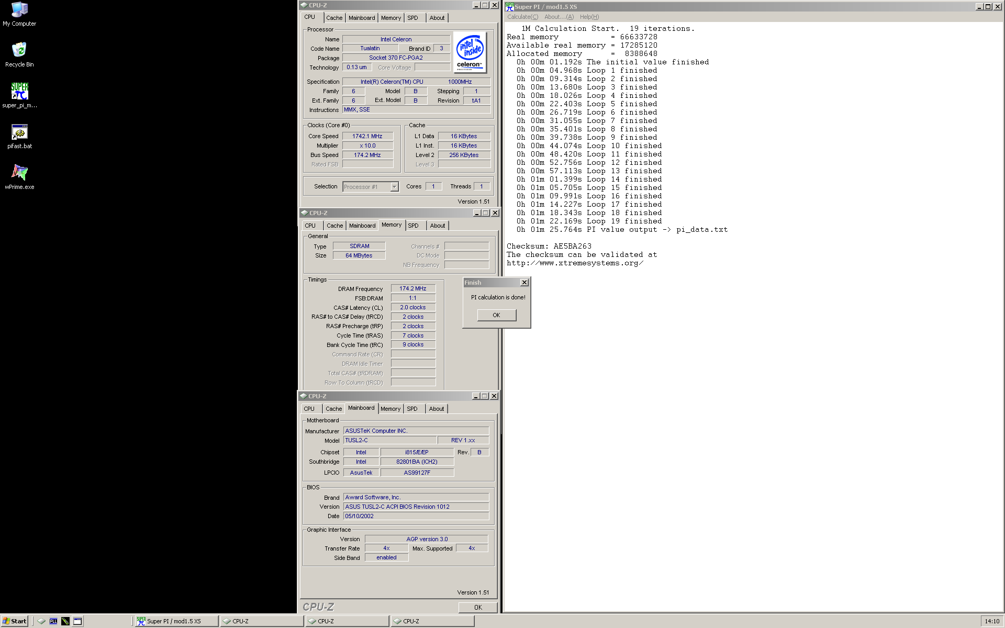Click the xtremesystems.org URL text
This screenshot has height=628, width=1005.
[x=575, y=263]
